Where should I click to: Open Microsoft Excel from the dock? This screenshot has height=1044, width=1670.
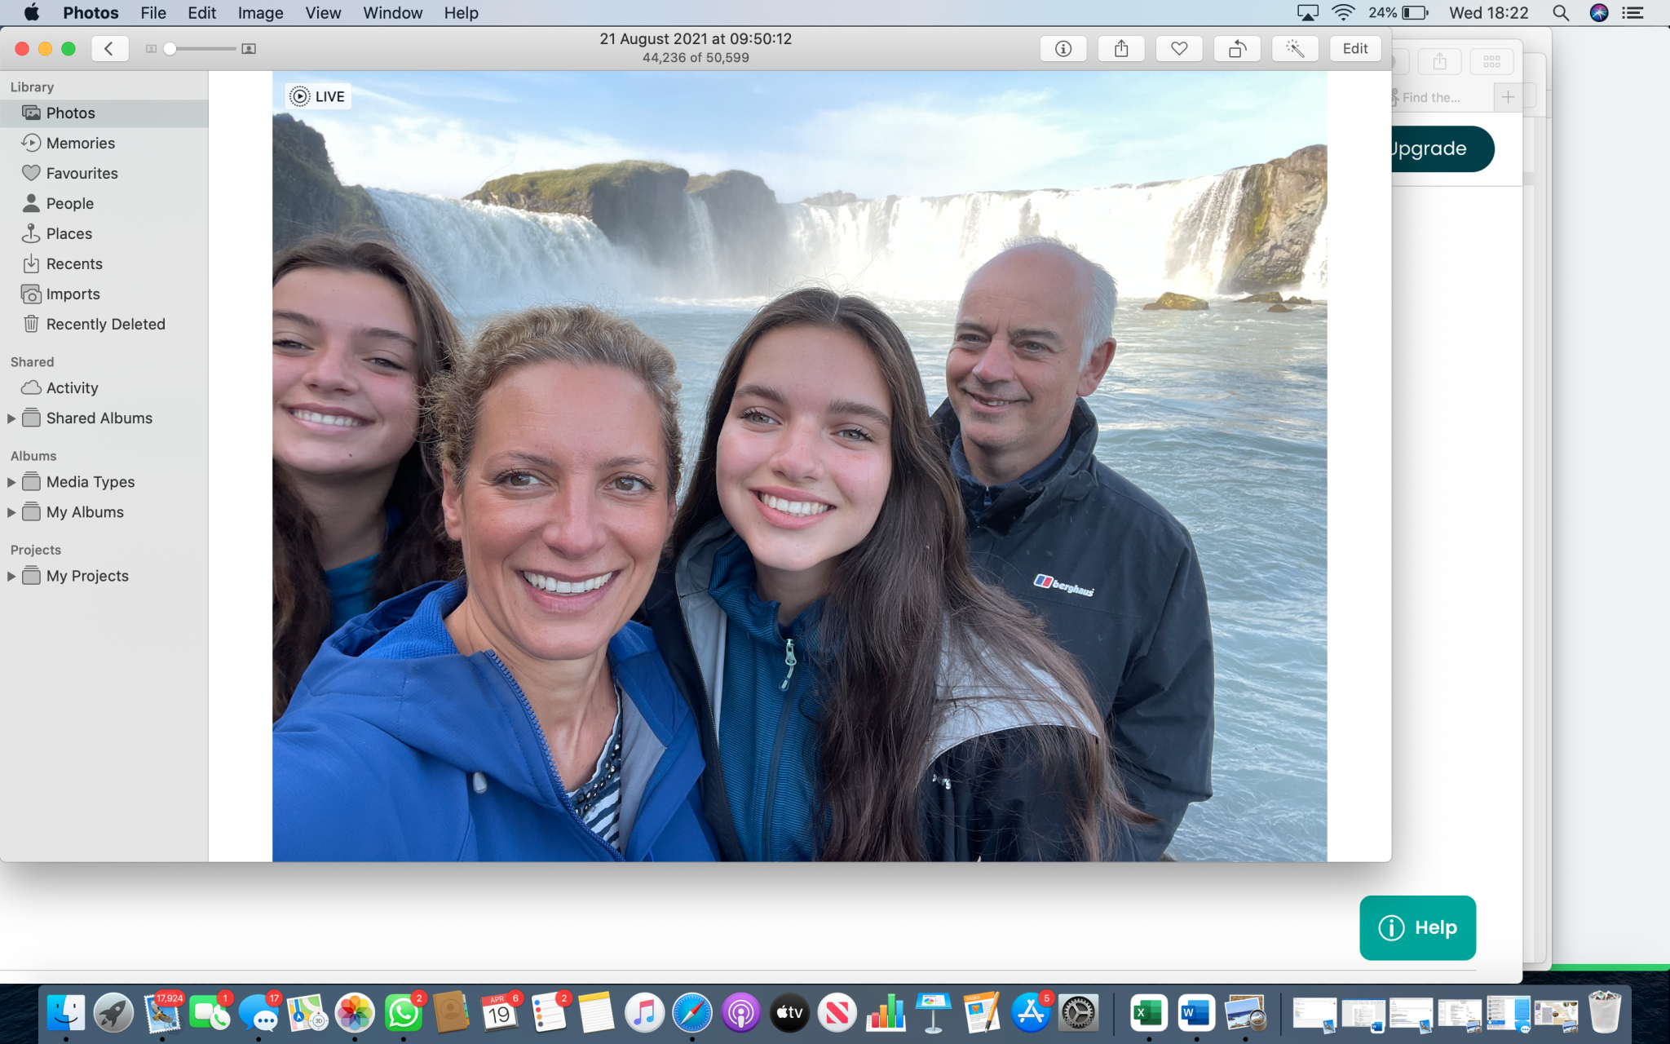[x=1148, y=1013]
